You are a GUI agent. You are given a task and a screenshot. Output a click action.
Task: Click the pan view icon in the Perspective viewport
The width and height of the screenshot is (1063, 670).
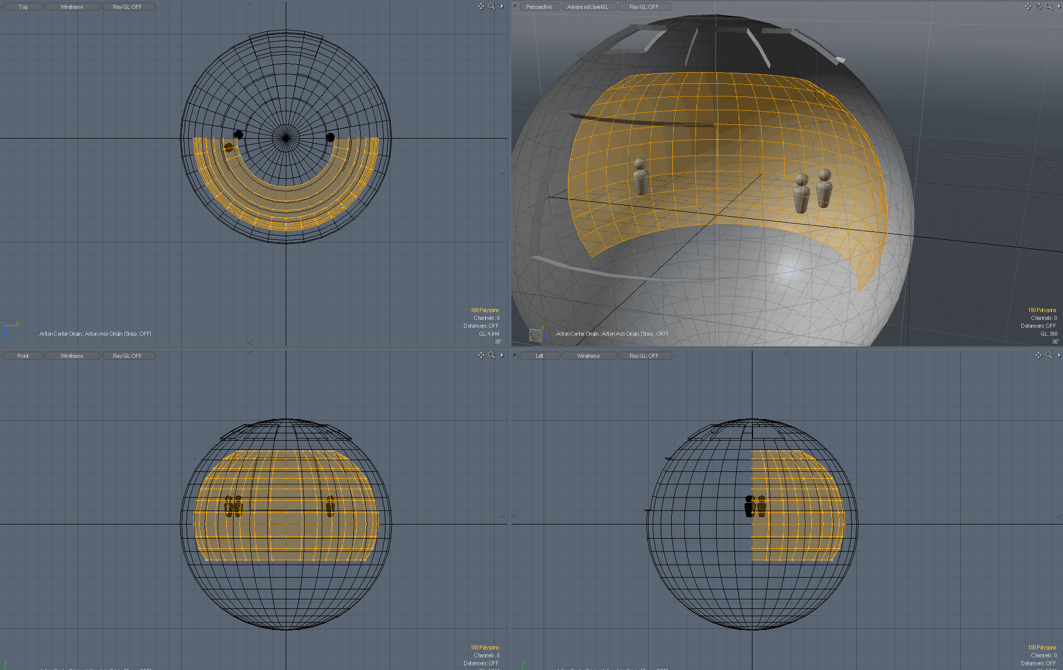(x=1028, y=6)
